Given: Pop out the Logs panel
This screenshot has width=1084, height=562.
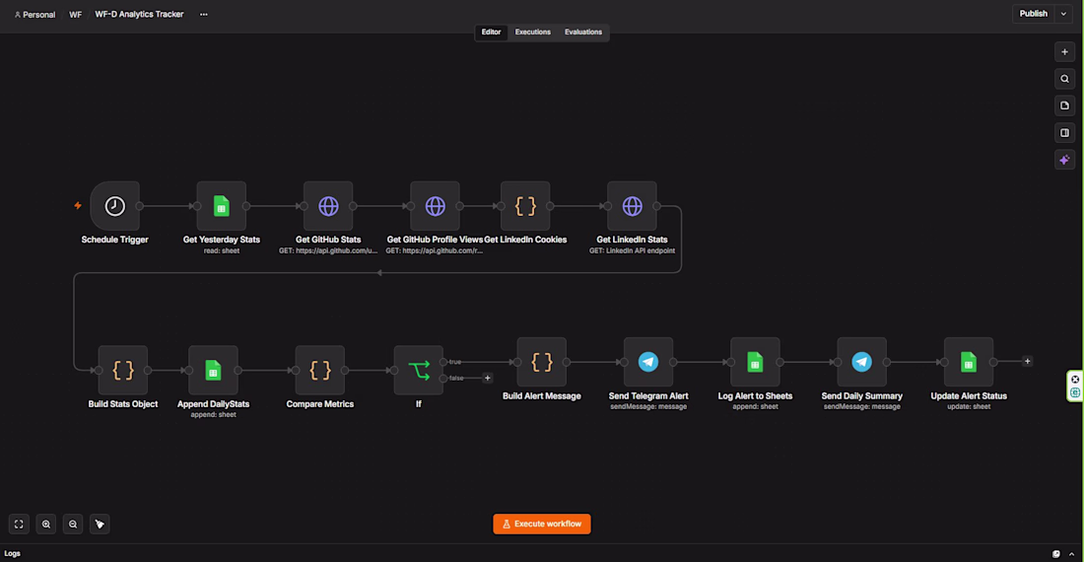Looking at the screenshot, I should point(1056,554).
